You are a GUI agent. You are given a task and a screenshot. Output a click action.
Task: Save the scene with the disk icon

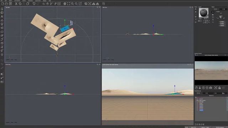click(10, 4)
